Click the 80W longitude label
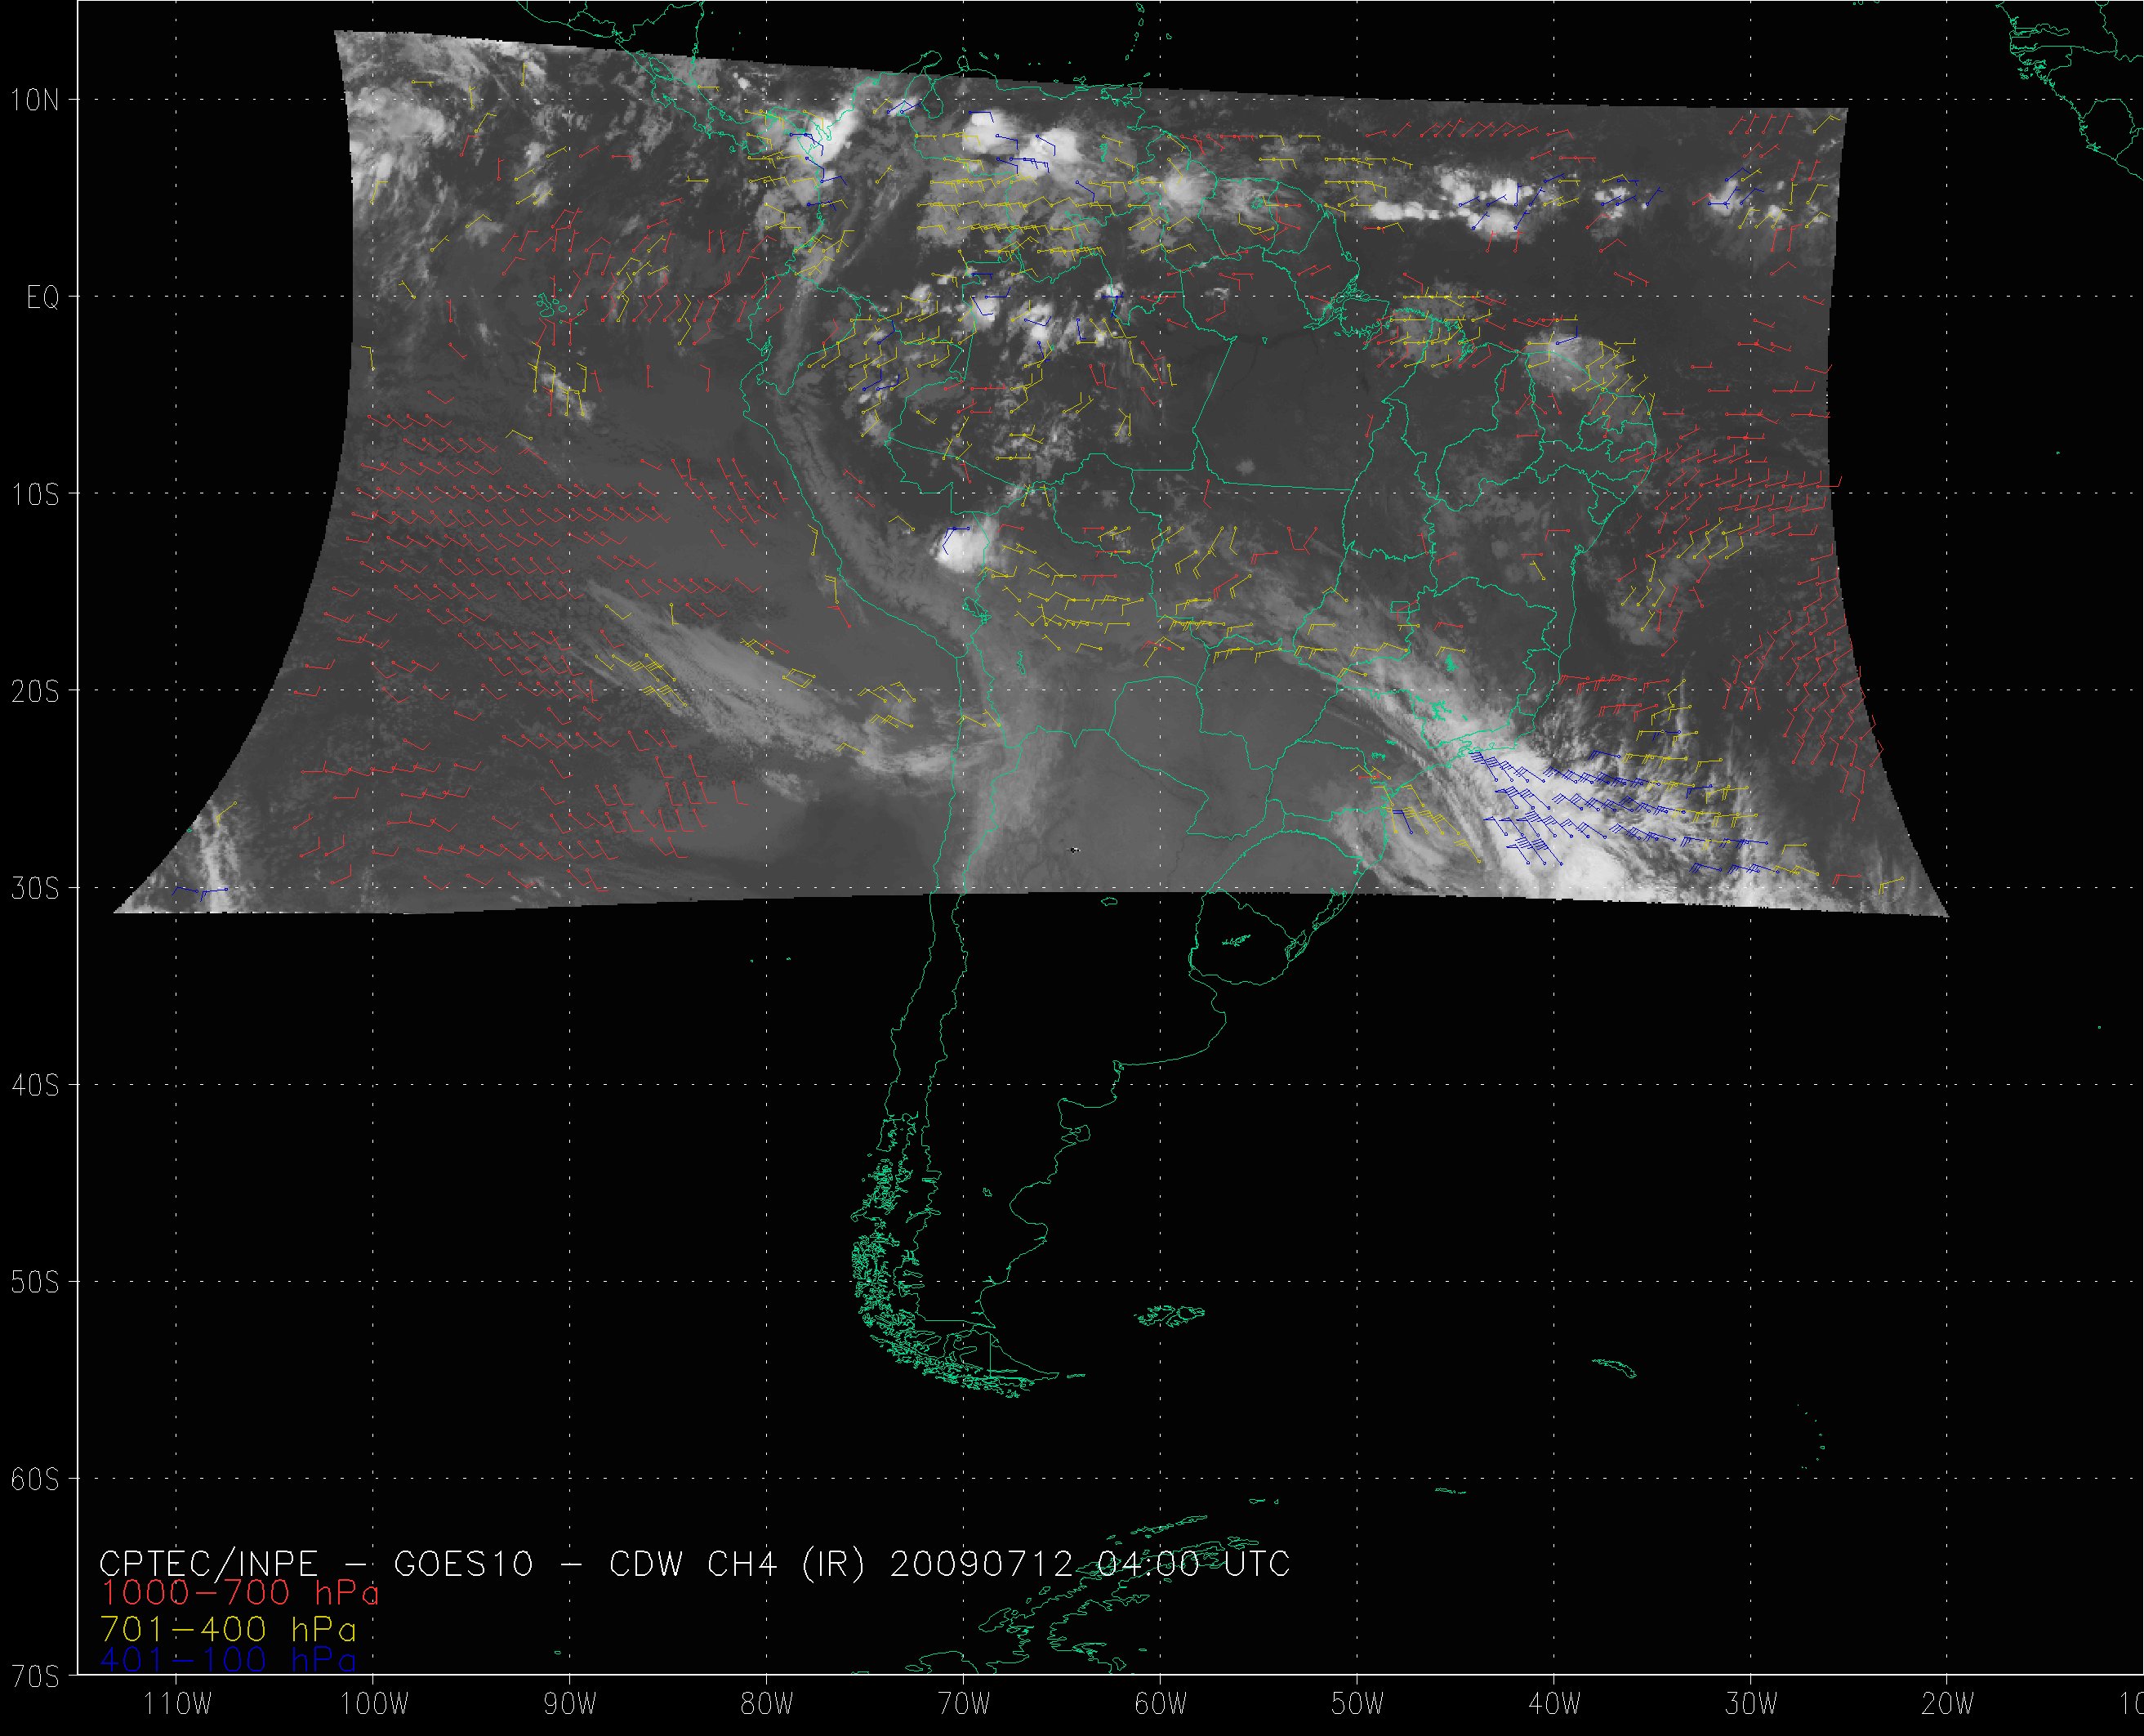The height and width of the screenshot is (1736, 2144). pyautogui.click(x=768, y=1704)
